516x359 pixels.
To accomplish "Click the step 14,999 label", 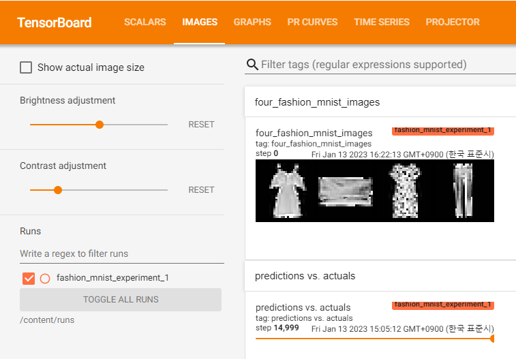I will point(277,328).
